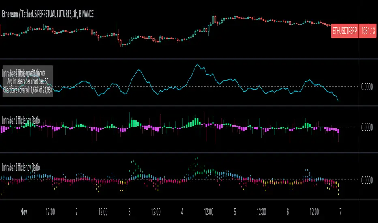Click the 0.0000 scale value in the histogram pane

click(367, 127)
